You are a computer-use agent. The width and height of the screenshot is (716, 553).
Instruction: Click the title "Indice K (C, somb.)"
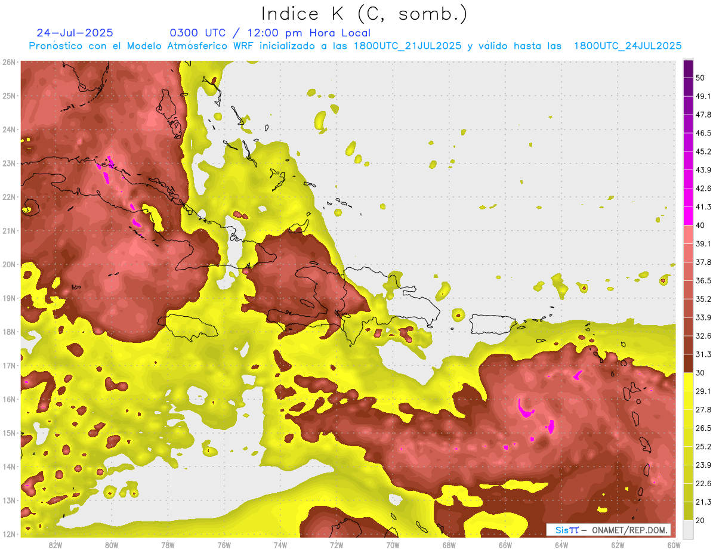coord(364,14)
